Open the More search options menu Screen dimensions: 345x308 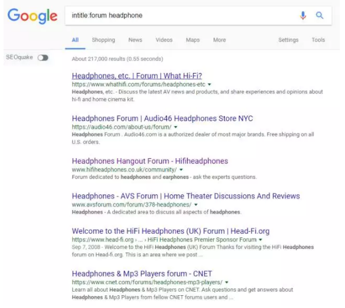219,40
